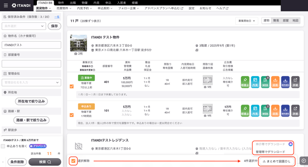Open the 管理会社 name dropdown

tap(31, 83)
